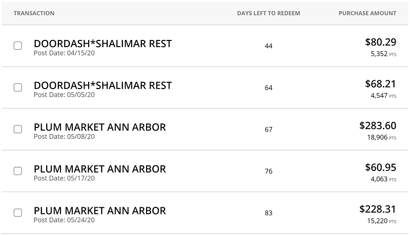Check the $80.29 DoorDash Shalimar transaction box
The image size is (410, 235).
click(x=18, y=46)
